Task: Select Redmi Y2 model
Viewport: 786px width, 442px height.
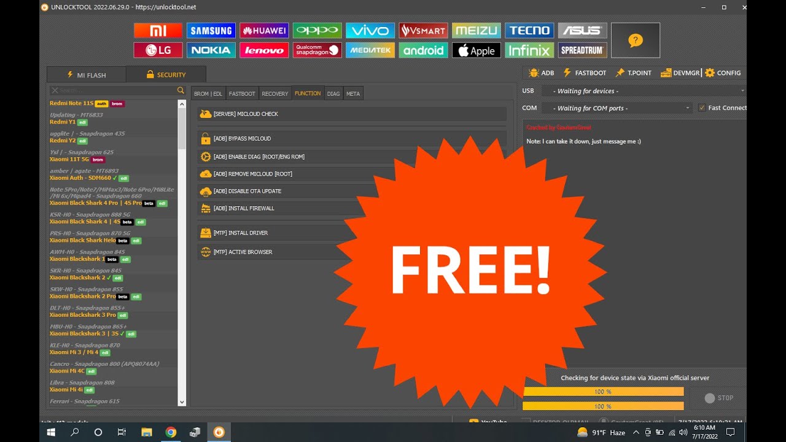Action: [x=63, y=141]
